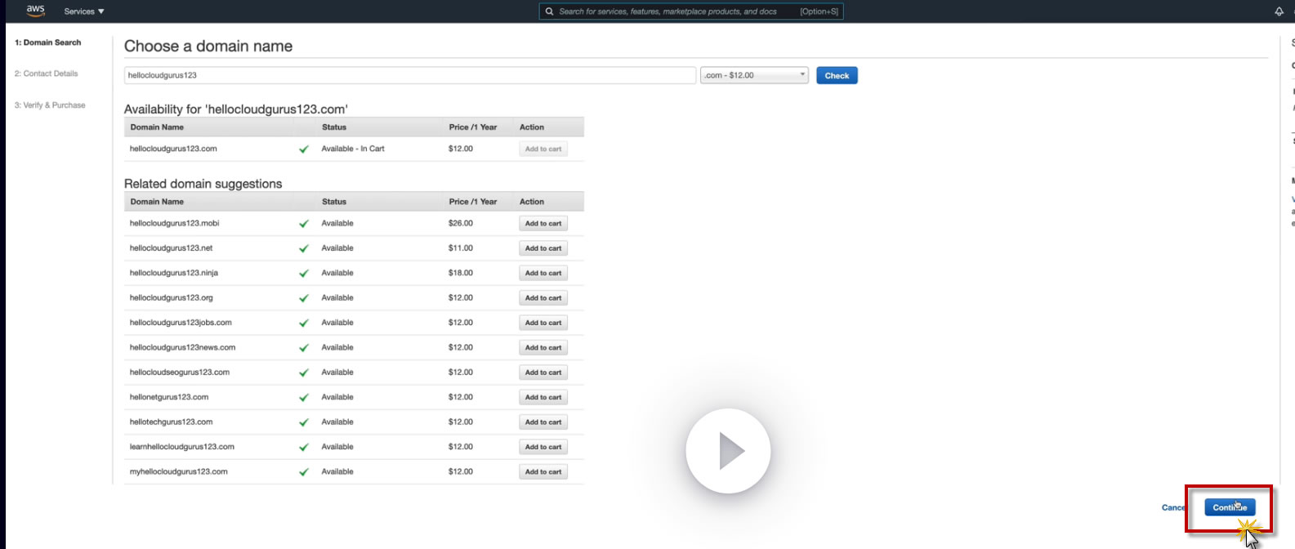Viewport: 1295px width, 549px height.
Task: Add hellocloudgurus123.org to cart
Action: 543,298
